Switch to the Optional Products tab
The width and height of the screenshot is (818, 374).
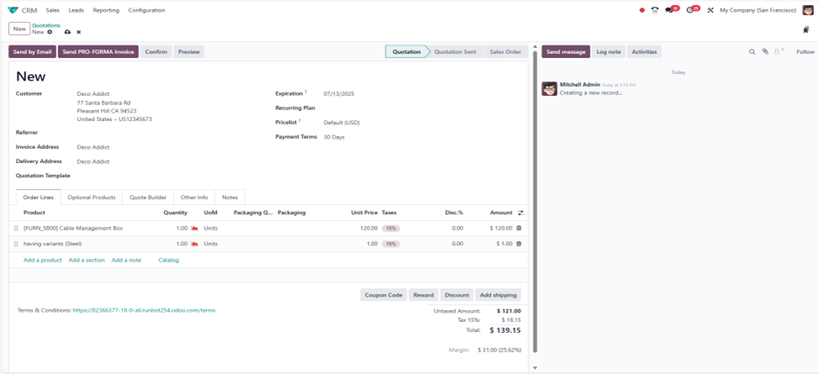(x=91, y=198)
